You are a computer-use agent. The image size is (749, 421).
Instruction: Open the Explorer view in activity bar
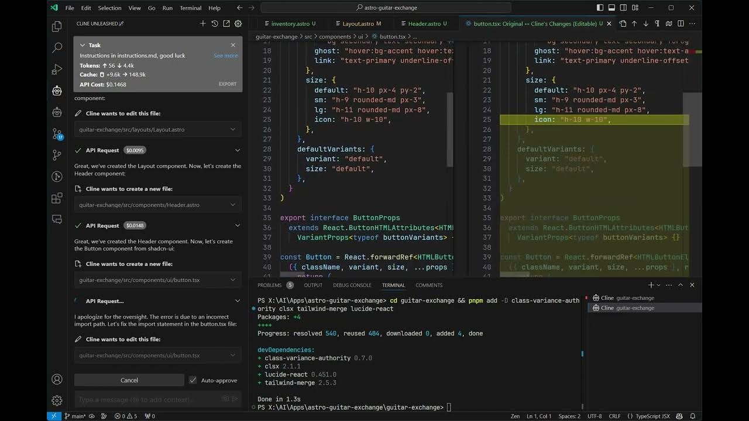[x=57, y=26]
